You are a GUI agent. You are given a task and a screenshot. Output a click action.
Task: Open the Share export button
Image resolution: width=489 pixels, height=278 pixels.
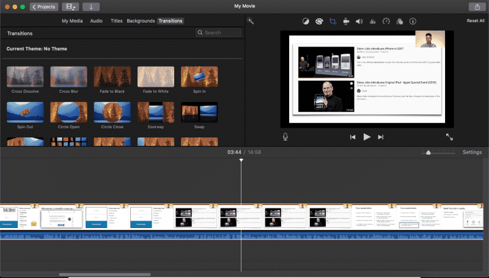pyautogui.click(x=477, y=7)
